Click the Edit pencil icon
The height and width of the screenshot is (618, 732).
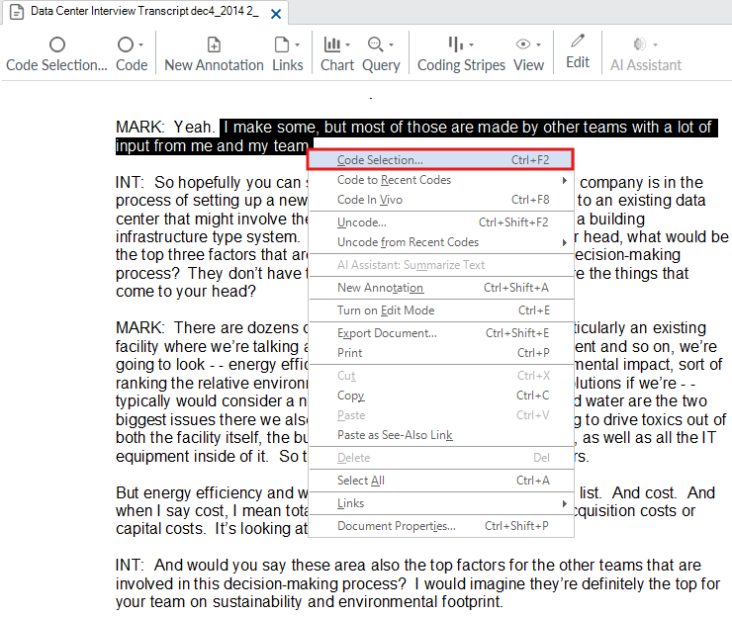(x=578, y=42)
